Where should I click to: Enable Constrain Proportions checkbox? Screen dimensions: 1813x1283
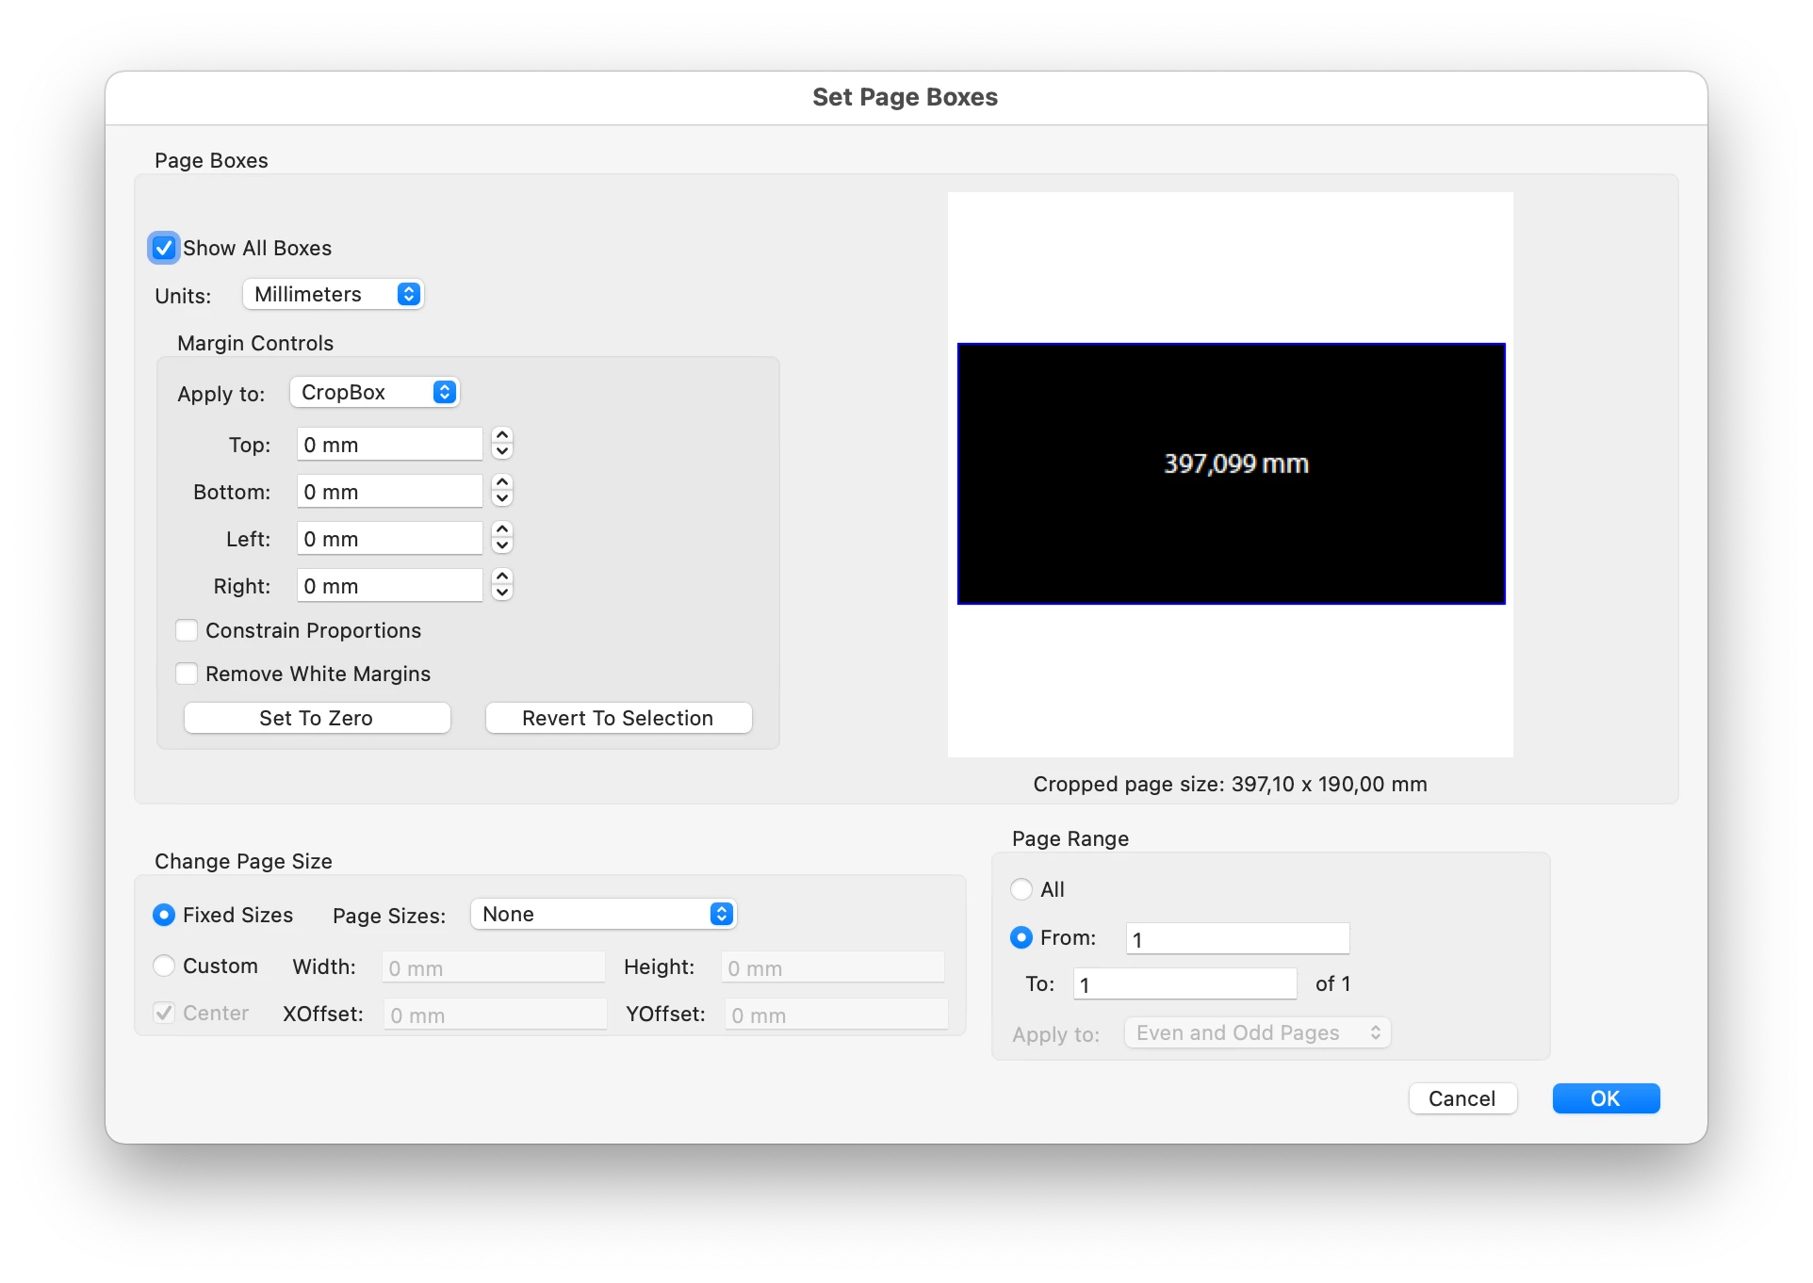pyautogui.click(x=187, y=630)
